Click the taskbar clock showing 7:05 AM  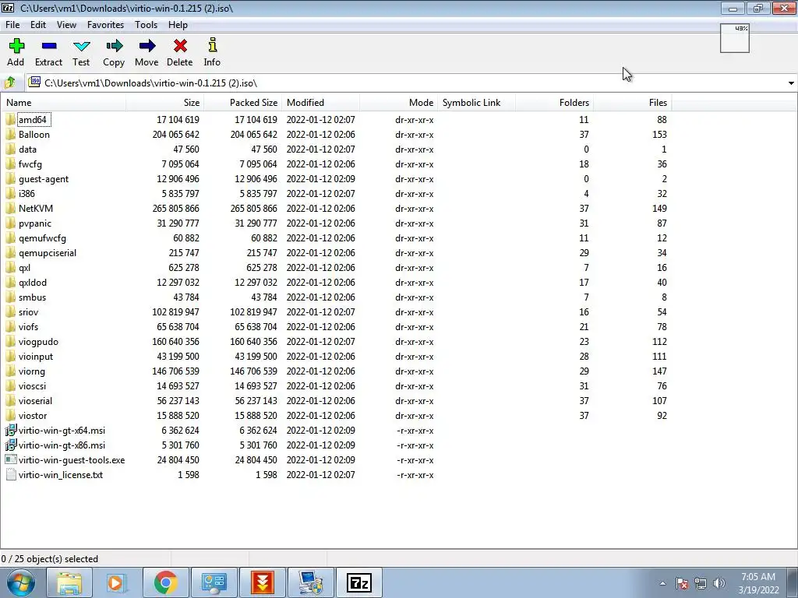pyautogui.click(x=758, y=583)
